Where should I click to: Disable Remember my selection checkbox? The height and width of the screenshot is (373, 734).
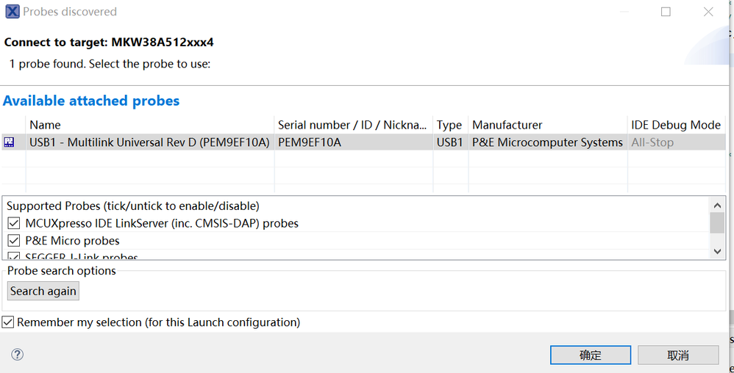(8, 322)
